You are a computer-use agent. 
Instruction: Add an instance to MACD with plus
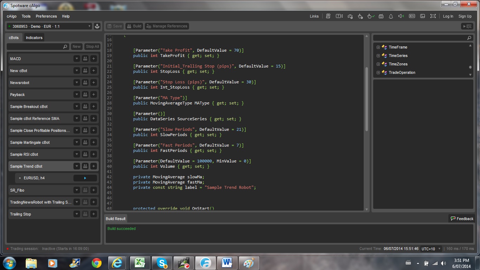[93, 59]
